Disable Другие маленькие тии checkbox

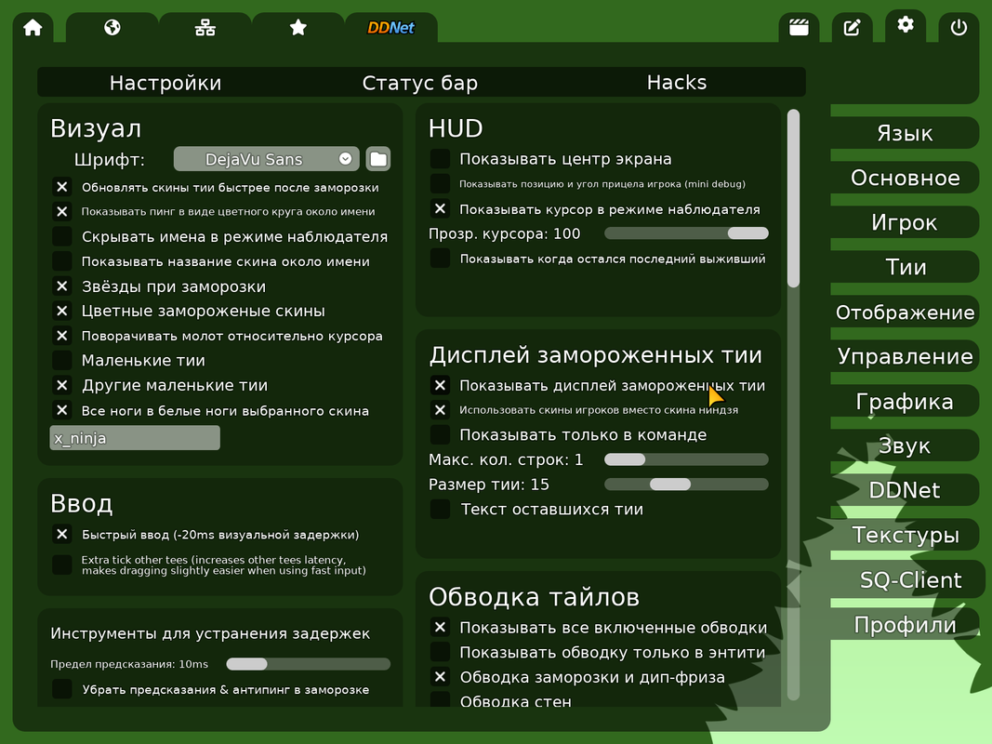[x=62, y=385]
